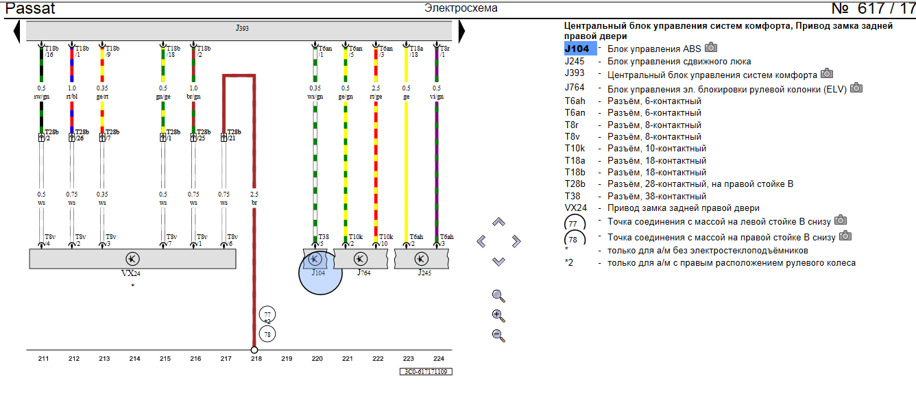This screenshot has width=916, height=400.
Task: Click the pan left arrow
Action: coord(481,241)
